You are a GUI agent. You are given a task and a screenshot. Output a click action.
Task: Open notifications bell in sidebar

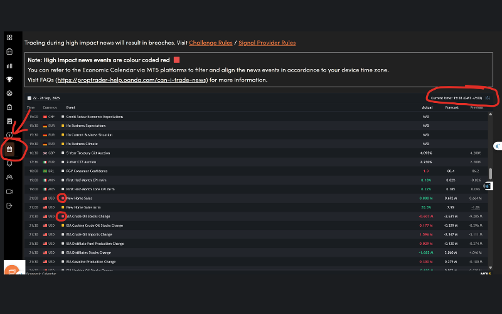point(9,163)
